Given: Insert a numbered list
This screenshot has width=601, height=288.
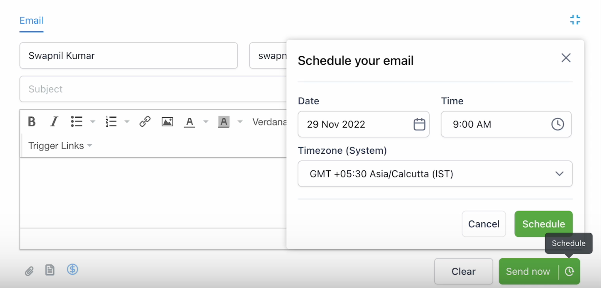Looking at the screenshot, I should pos(111,122).
